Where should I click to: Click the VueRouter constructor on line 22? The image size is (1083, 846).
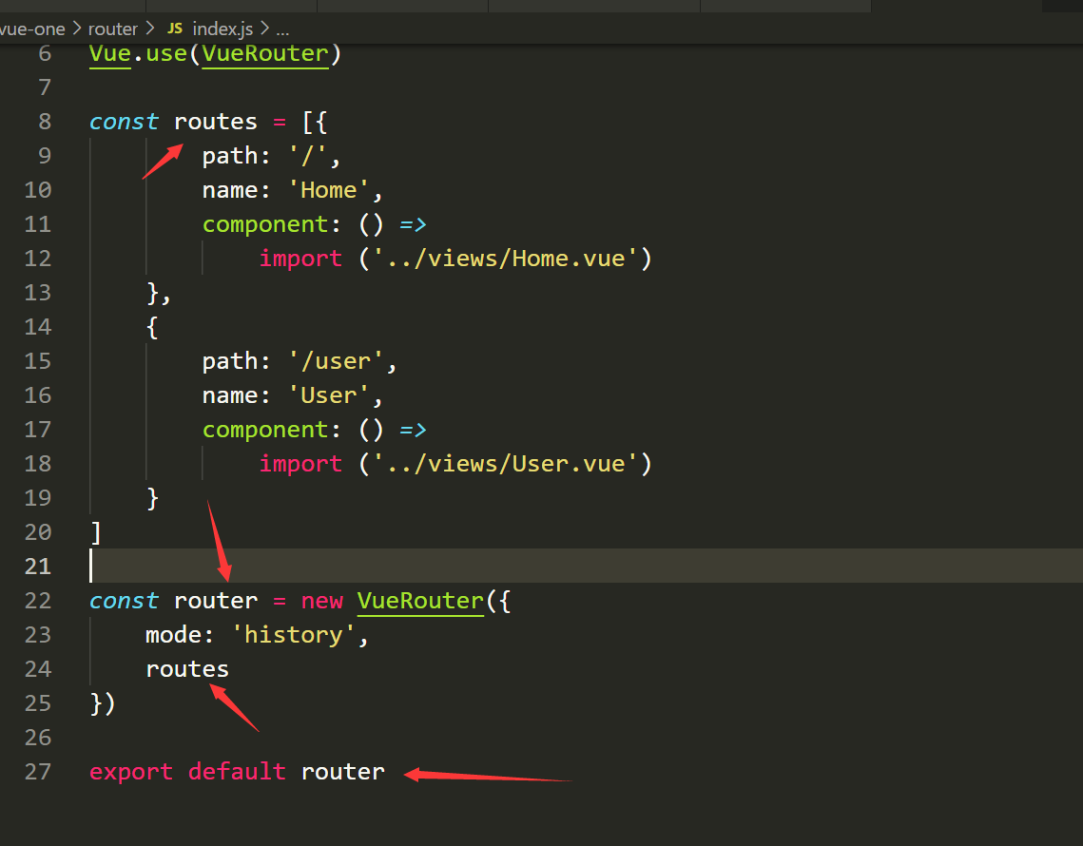[420, 601]
